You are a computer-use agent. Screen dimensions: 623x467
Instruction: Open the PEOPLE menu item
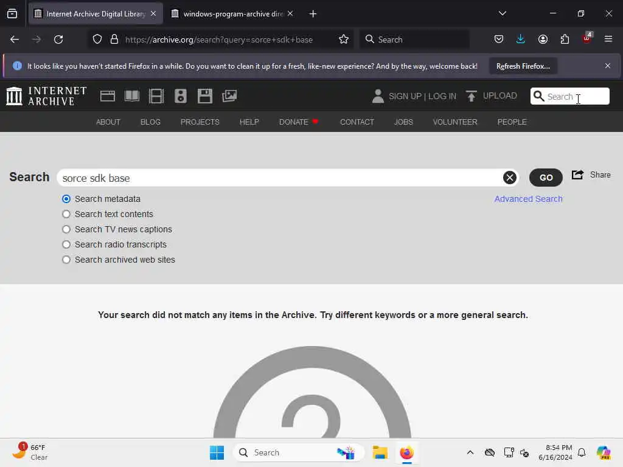tap(512, 122)
